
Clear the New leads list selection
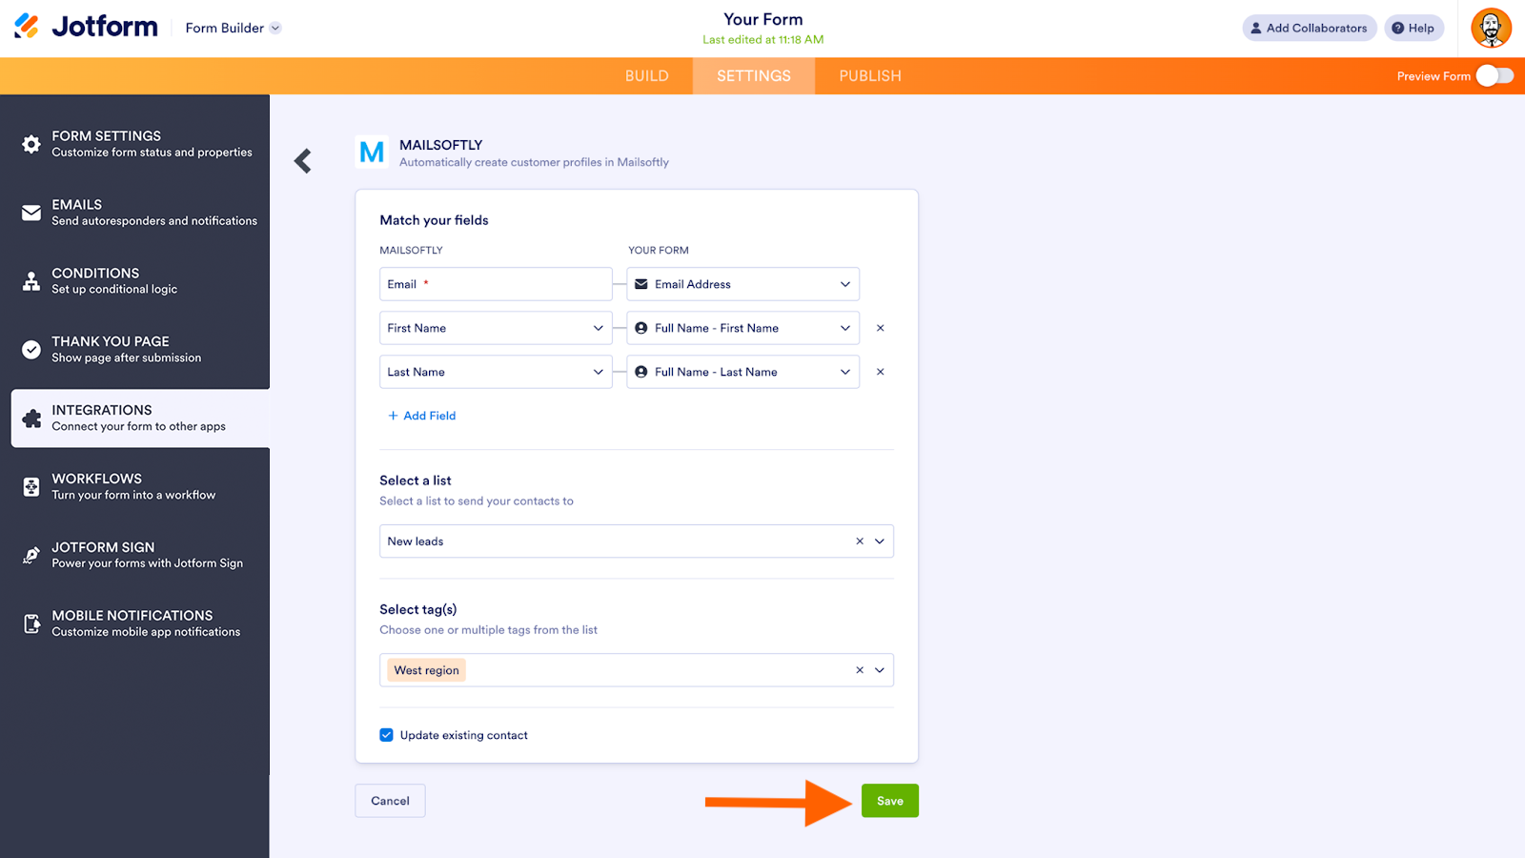(x=859, y=541)
